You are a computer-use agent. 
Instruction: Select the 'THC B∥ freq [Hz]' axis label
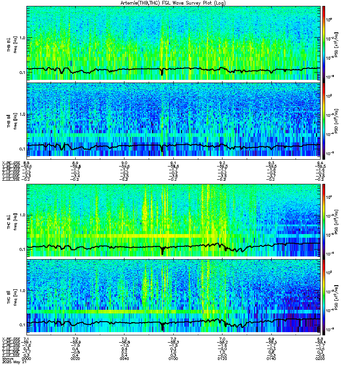[12, 297]
